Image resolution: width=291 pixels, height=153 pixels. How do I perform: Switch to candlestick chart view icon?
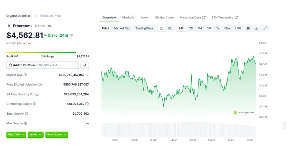[x=170, y=28]
